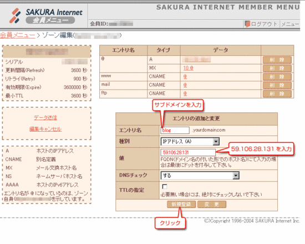Click the @ link in ftp row
The height and width of the screenshot is (244, 305).
pyautogui.click(x=185, y=94)
